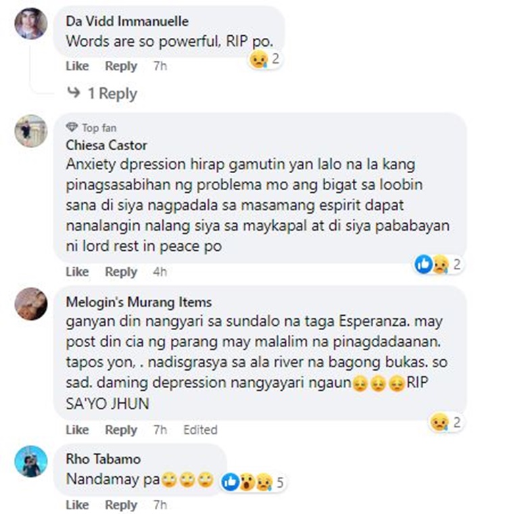Image resolution: width=507 pixels, height=514 pixels.
Task: Open Da Vidd Immanuelle's profile picture
Action: click(x=31, y=24)
